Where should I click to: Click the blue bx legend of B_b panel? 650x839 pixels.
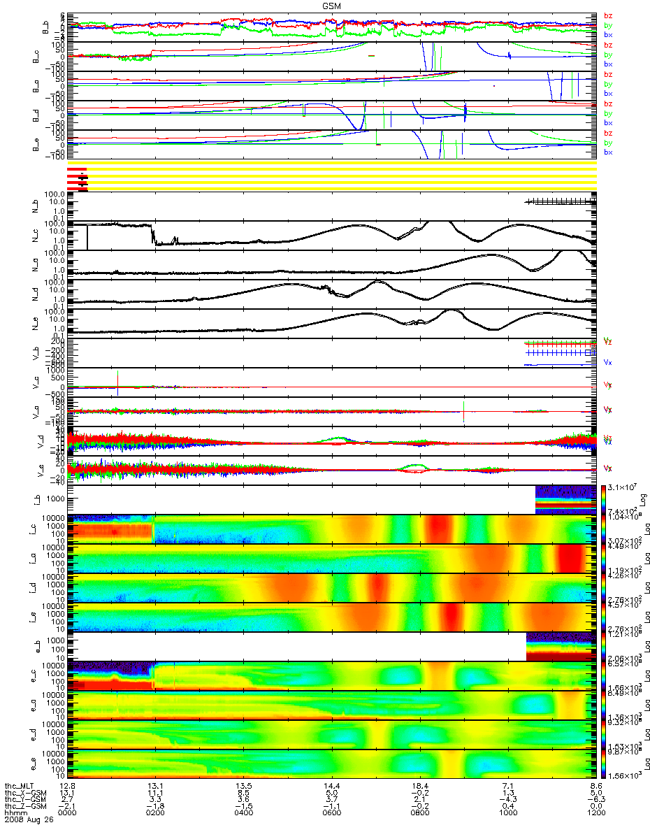(609, 35)
